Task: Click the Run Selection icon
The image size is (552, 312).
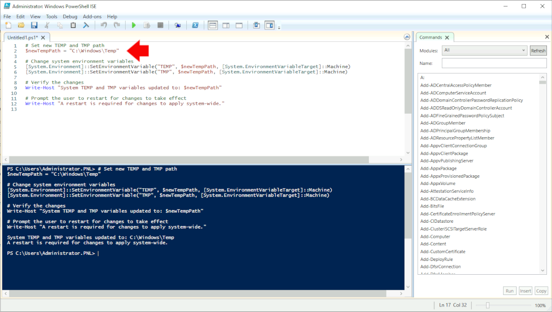Action: coord(147,25)
